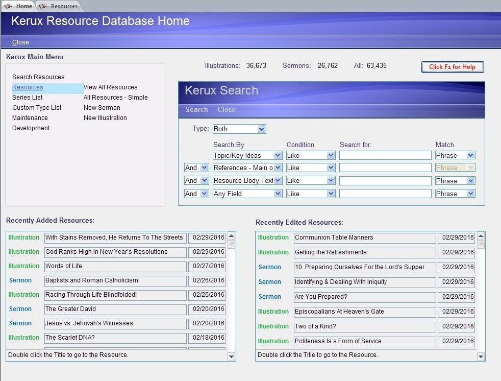
Task: Open the Type dropdown showing Both
Action: tap(261, 129)
